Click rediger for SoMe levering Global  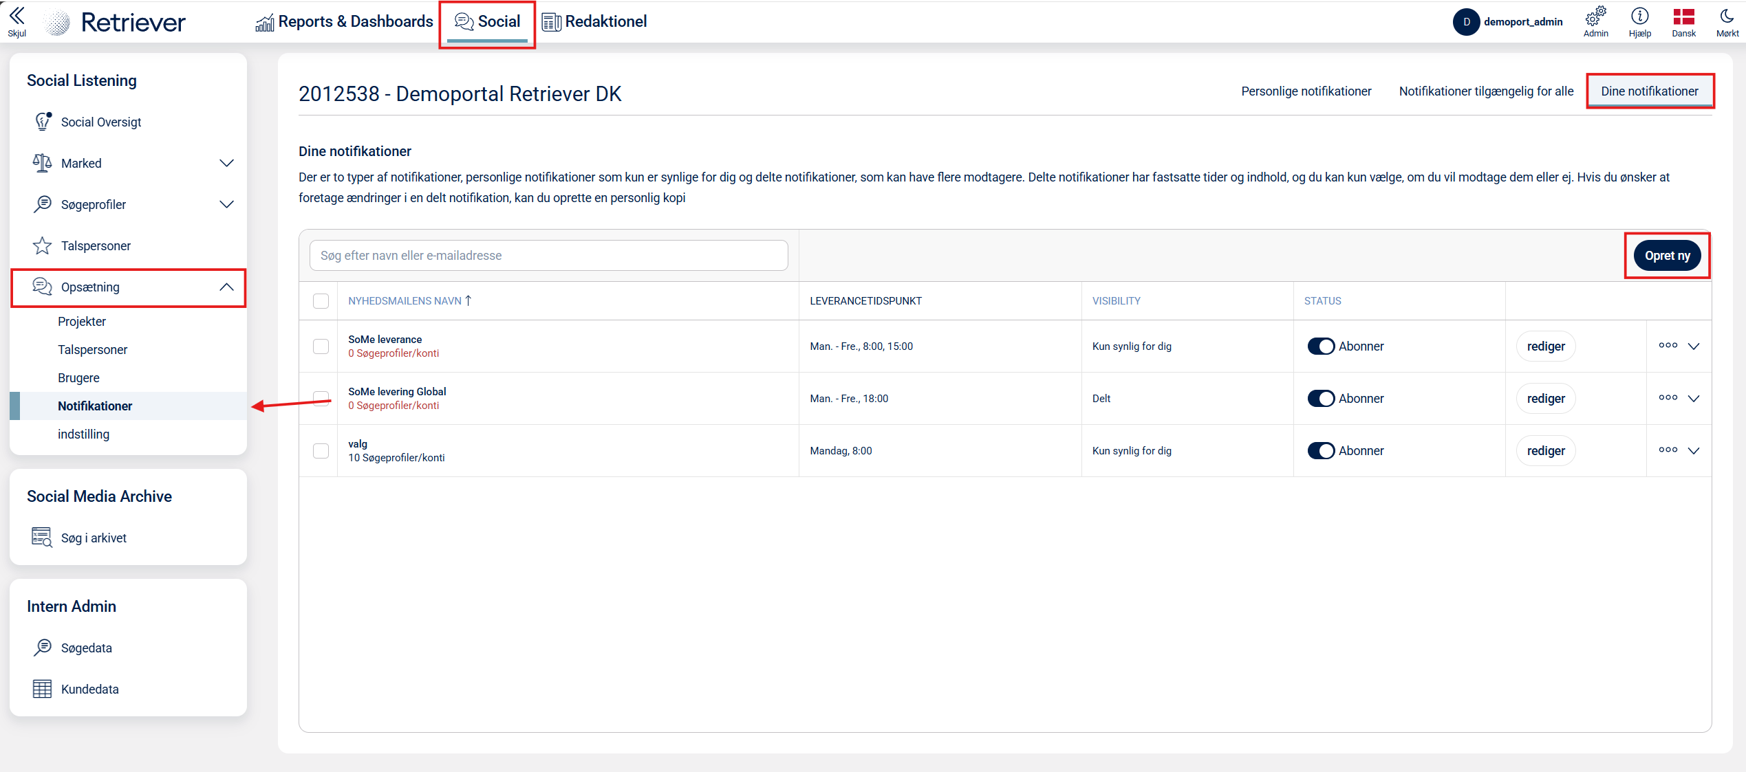1545,399
